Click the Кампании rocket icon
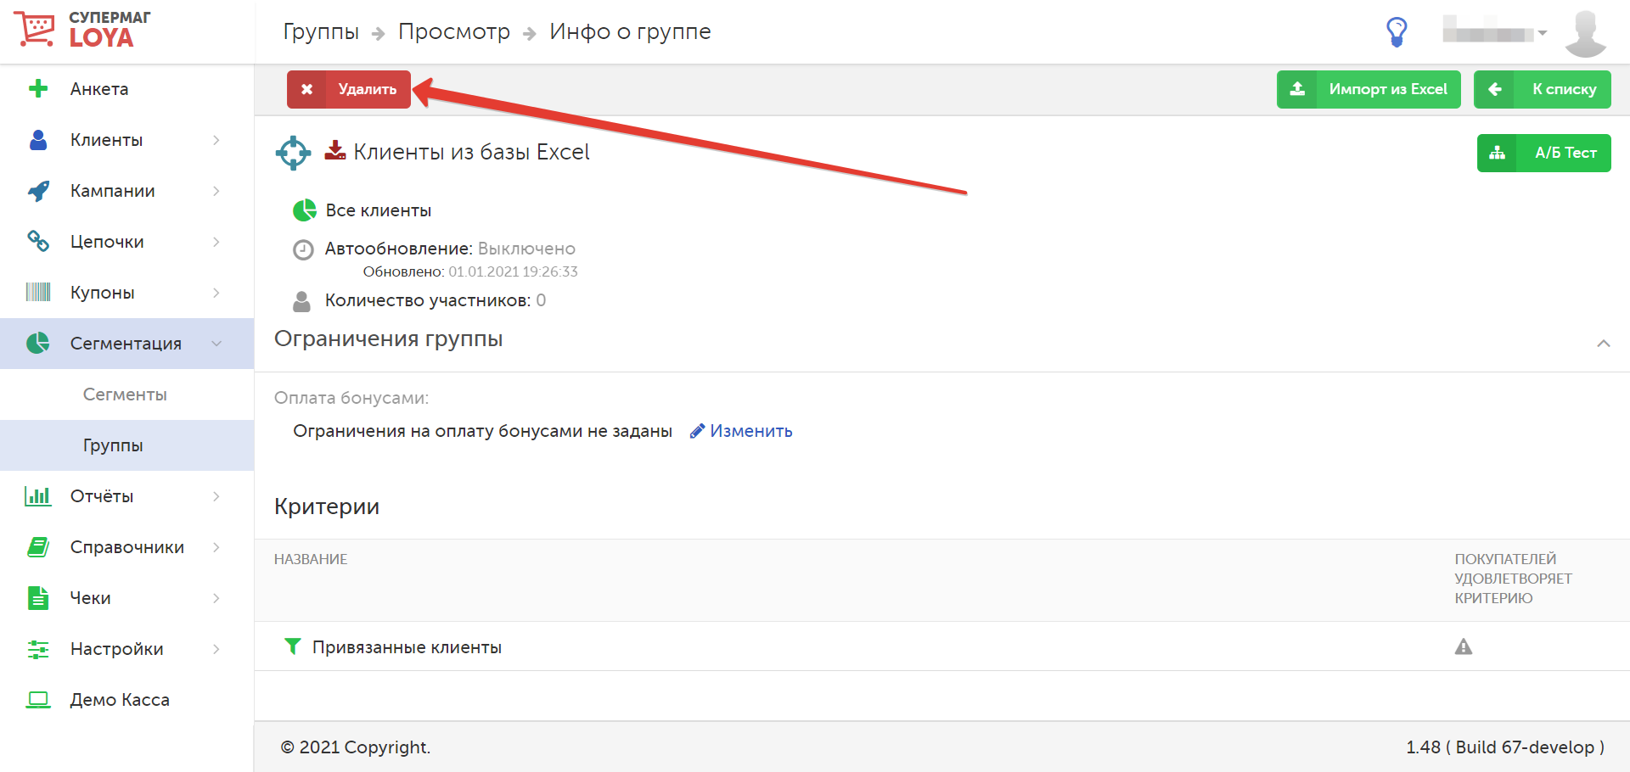The width and height of the screenshot is (1630, 772). (38, 191)
